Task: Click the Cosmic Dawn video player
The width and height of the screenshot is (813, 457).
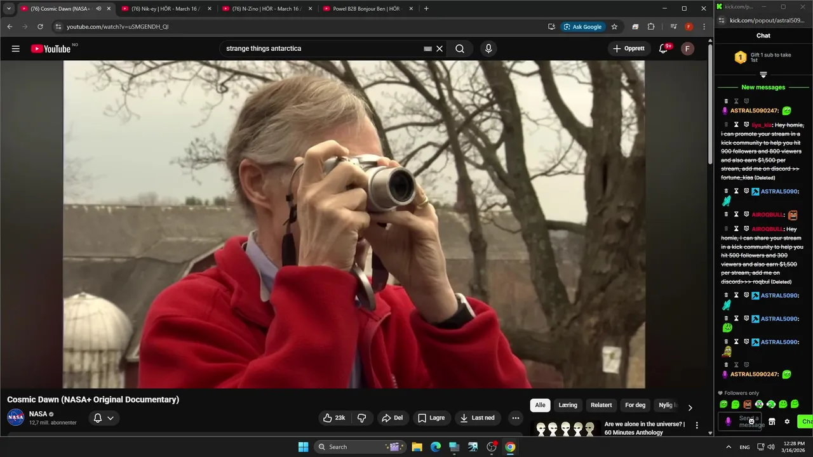Action: pyautogui.click(x=354, y=224)
